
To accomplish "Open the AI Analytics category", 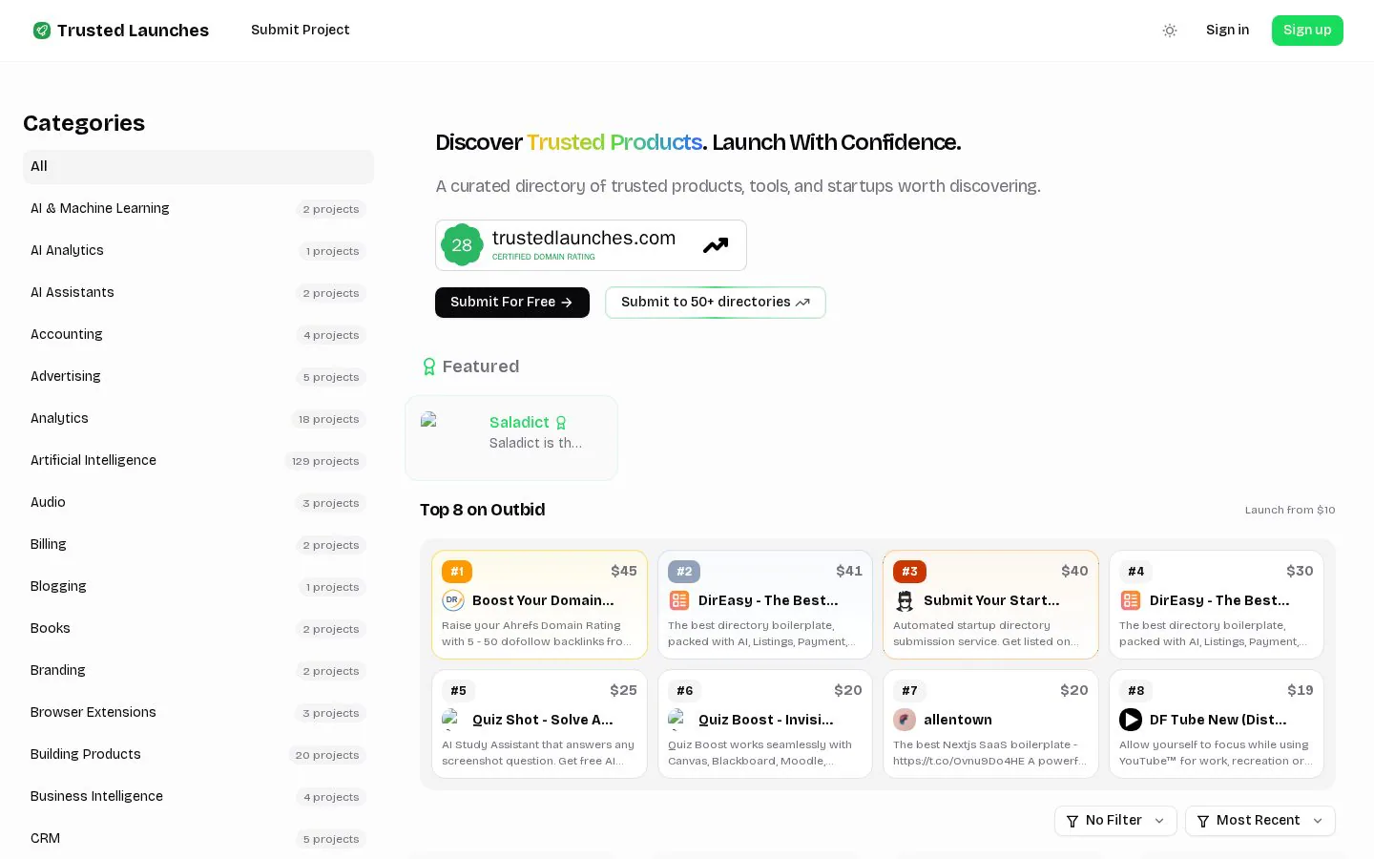I will pyautogui.click(x=198, y=250).
